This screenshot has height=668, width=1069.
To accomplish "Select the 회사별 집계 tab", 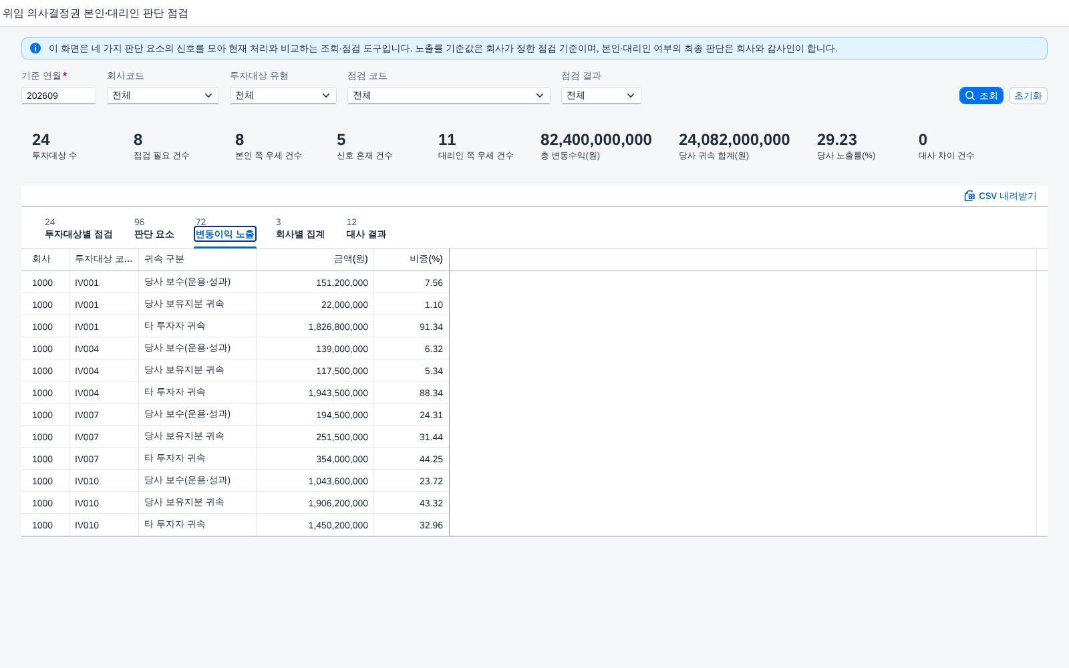I will click(300, 228).
